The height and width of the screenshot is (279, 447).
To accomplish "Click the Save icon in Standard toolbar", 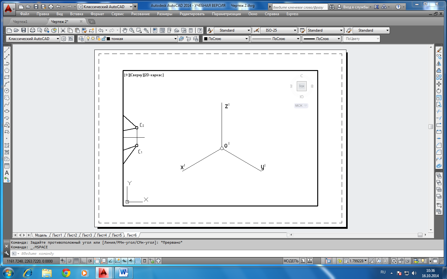I will 24,30.
